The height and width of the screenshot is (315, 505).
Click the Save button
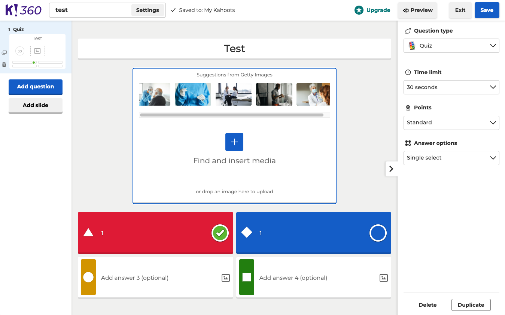click(487, 10)
